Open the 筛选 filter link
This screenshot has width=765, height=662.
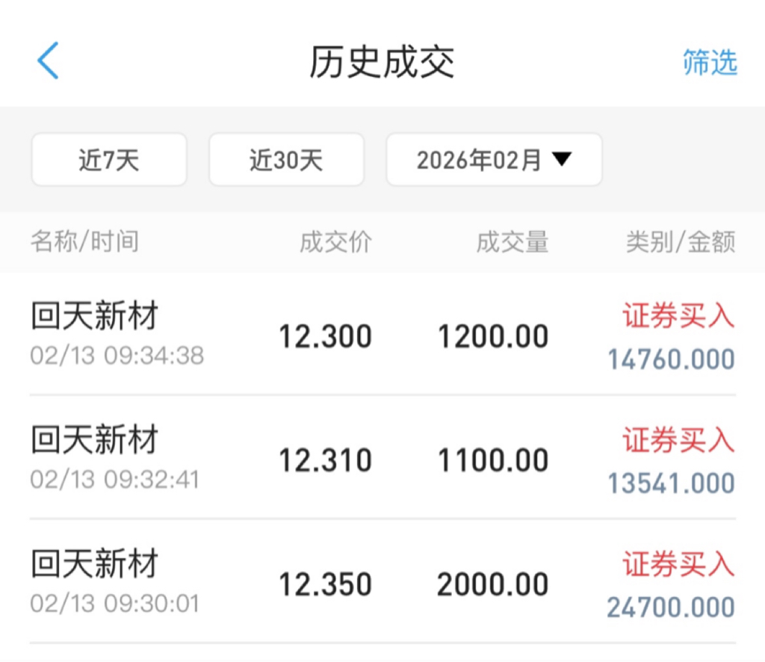(710, 63)
